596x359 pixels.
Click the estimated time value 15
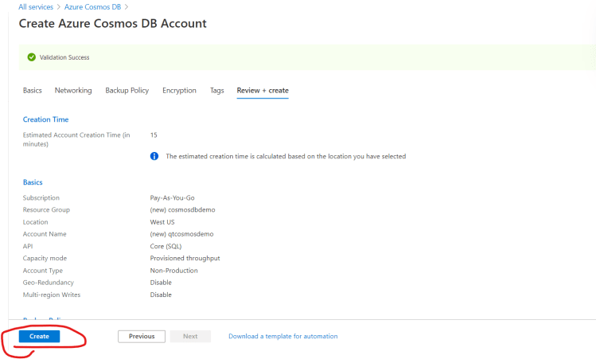pos(154,135)
